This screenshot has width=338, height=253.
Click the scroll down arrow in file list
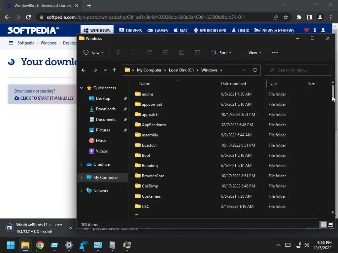(x=333, y=212)
